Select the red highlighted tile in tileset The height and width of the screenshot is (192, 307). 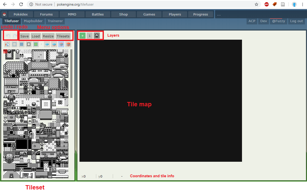(x=5, y=51)
